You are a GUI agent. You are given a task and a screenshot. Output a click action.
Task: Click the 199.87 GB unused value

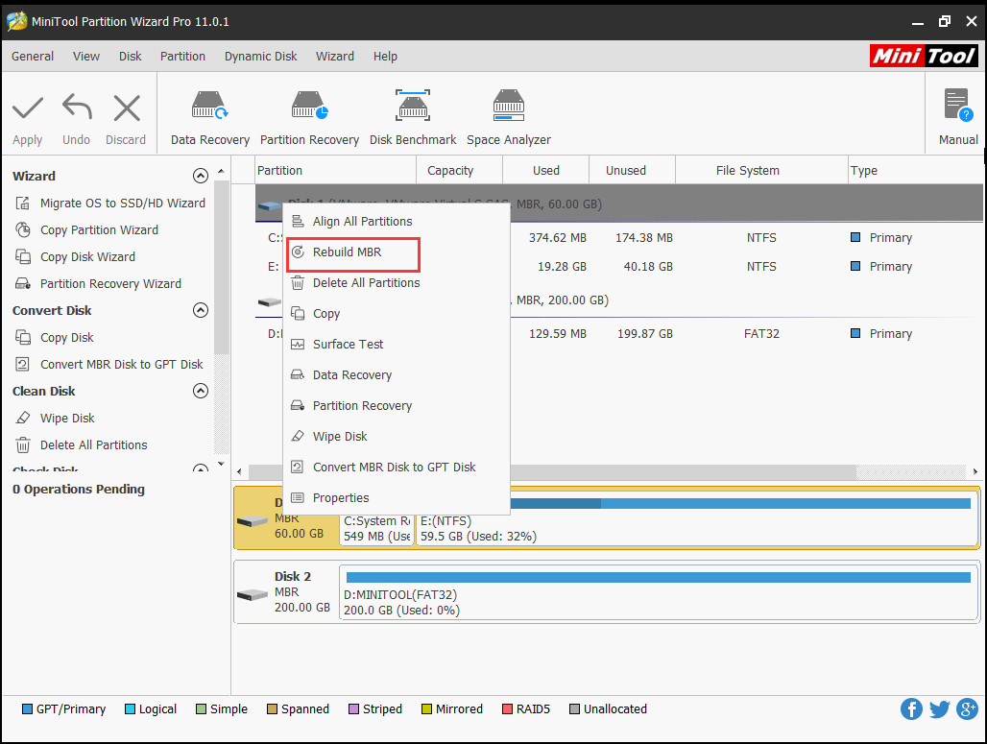(644, 334)
